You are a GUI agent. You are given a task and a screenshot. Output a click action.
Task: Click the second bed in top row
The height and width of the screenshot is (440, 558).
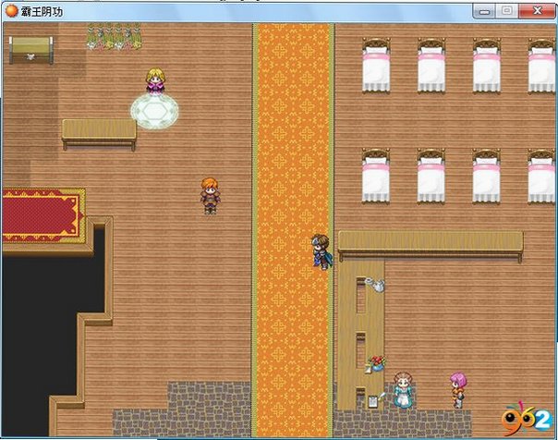pyautogui.click(x=431, y=66)
